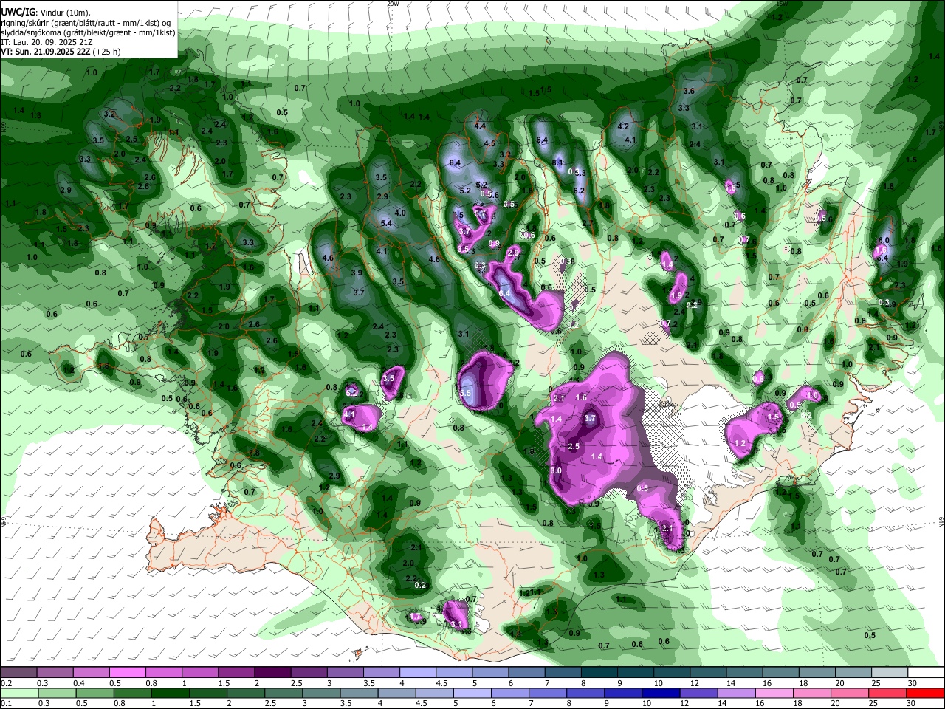This screenshot has height=709, width=945.
Task: Click the '6.0' precipitation value on map
Action: click(883, 241)
